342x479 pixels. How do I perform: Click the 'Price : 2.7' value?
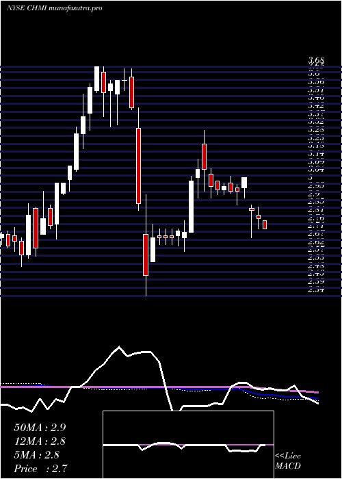click(x=40, y=469)
